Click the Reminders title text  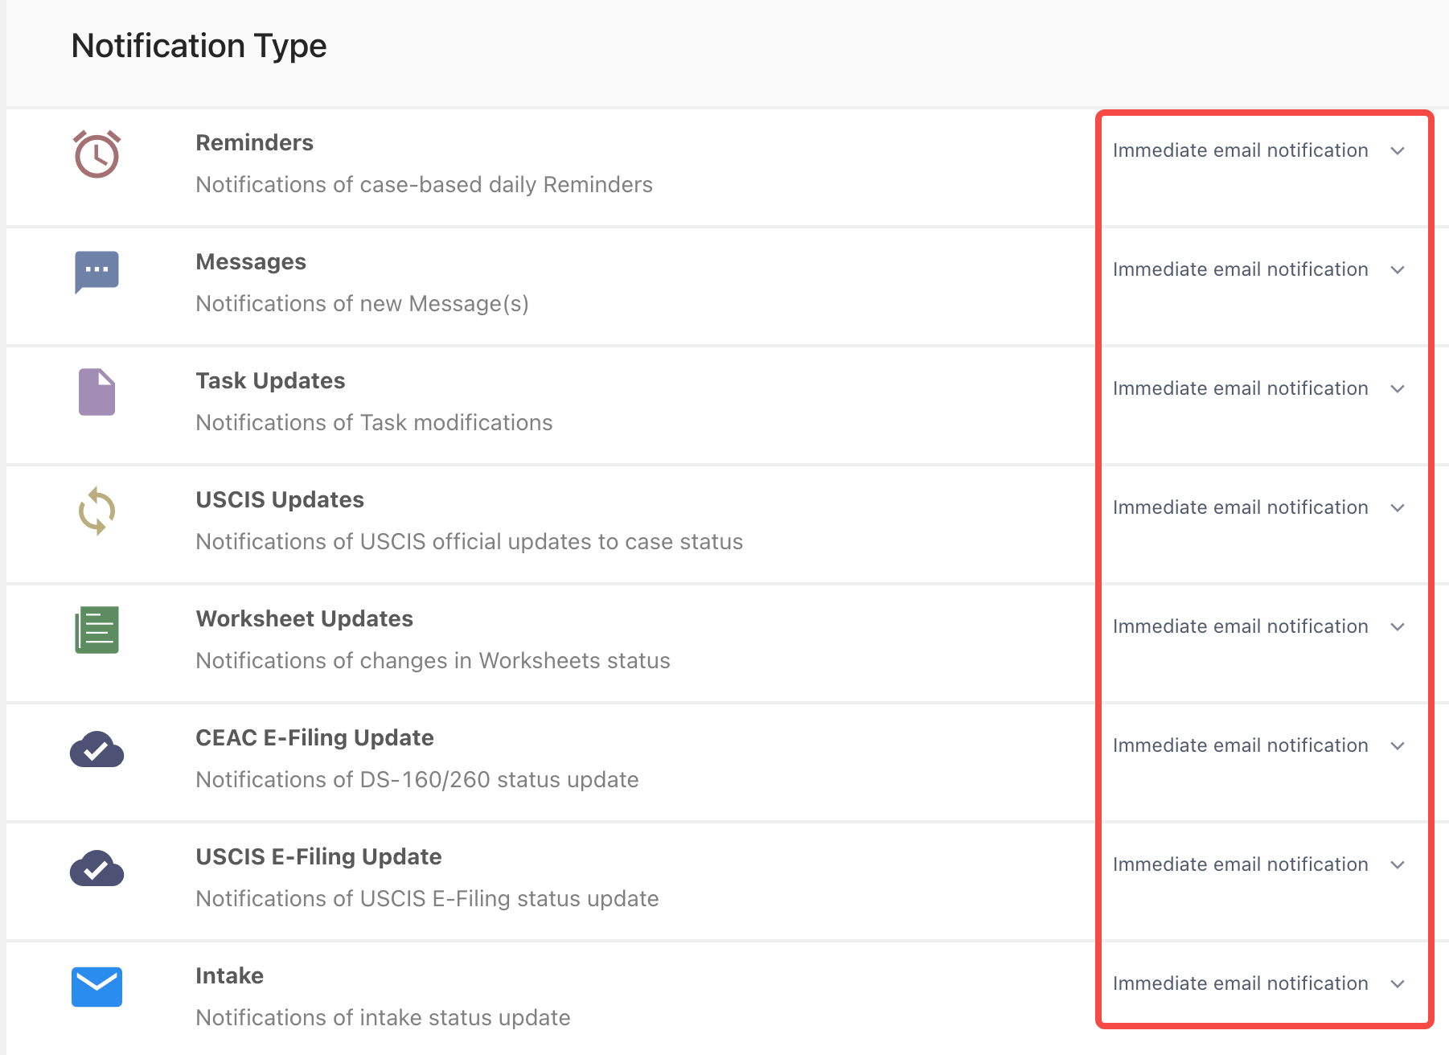254,142
